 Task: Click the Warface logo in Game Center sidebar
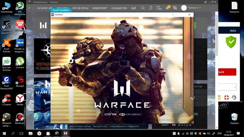tap(43, 25)
